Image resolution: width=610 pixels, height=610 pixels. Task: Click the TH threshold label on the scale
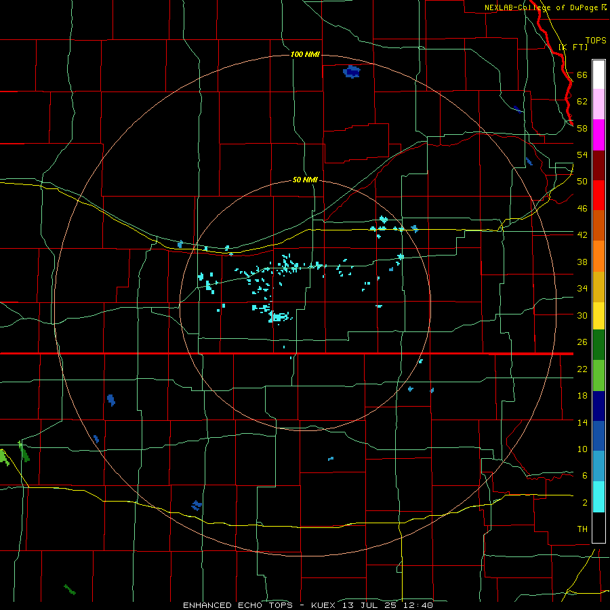pos(582,529)
